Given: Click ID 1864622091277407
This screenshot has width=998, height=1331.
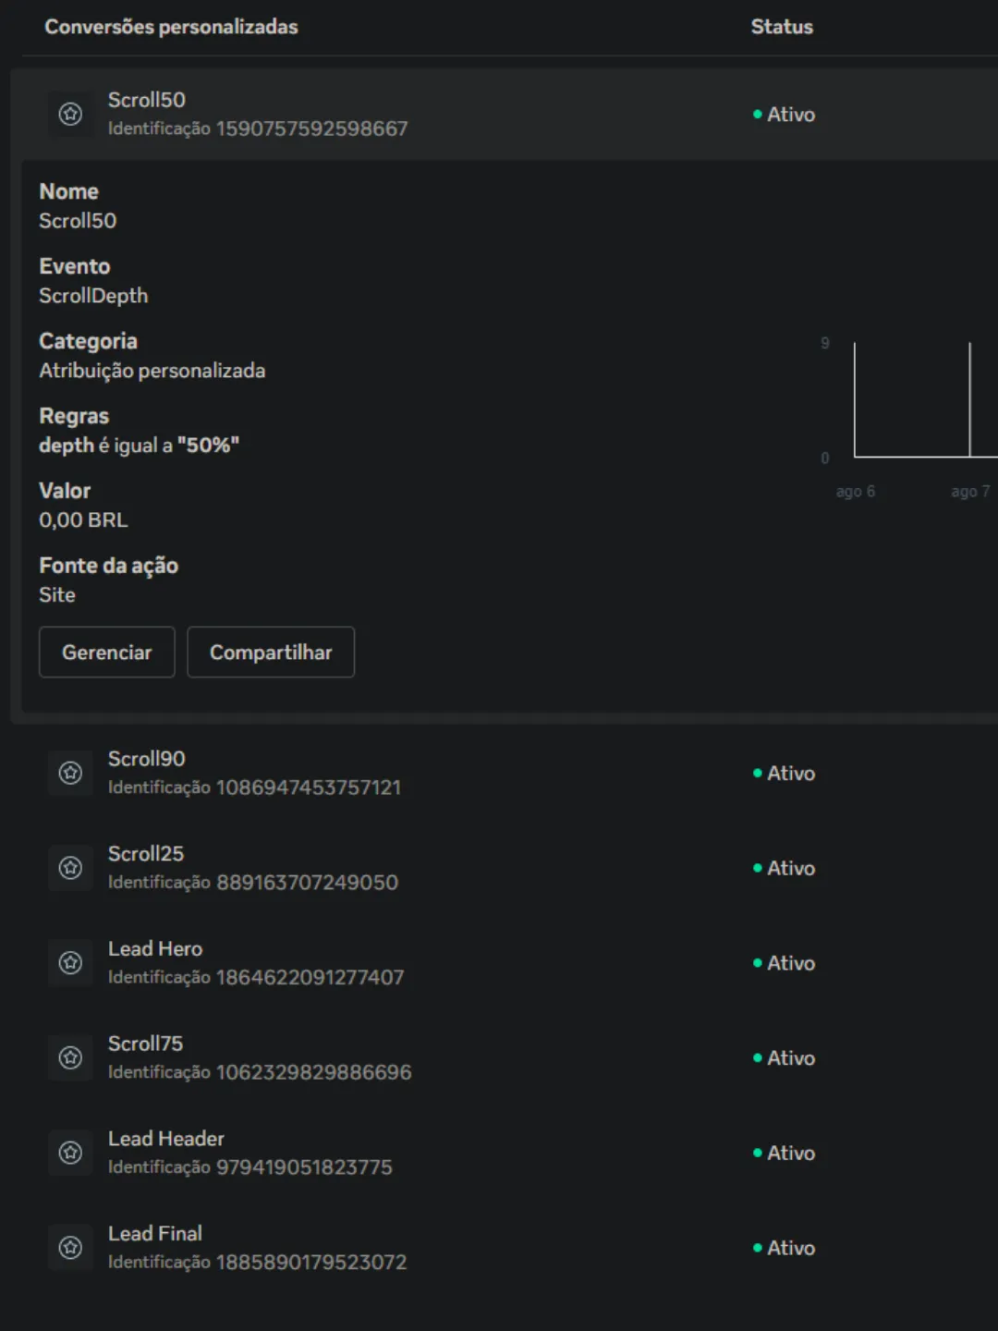Looking at the screenshot, I should click(x=310, y=978).
